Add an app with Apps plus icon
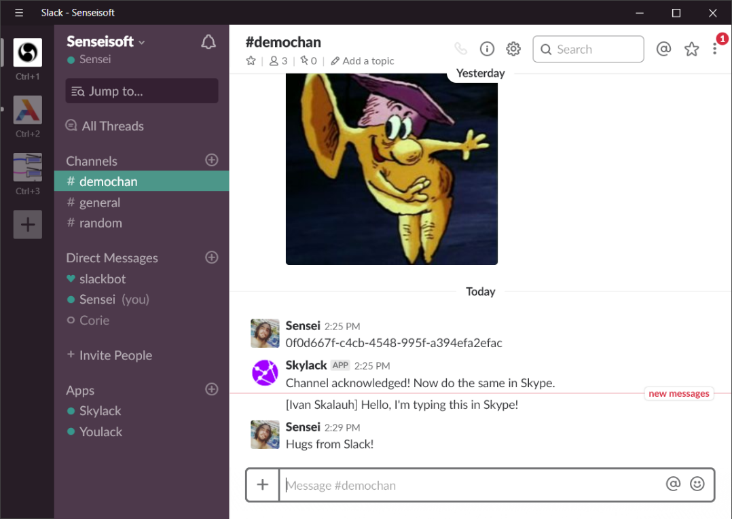The image size is (732, 519). click(x=211, y=389)
